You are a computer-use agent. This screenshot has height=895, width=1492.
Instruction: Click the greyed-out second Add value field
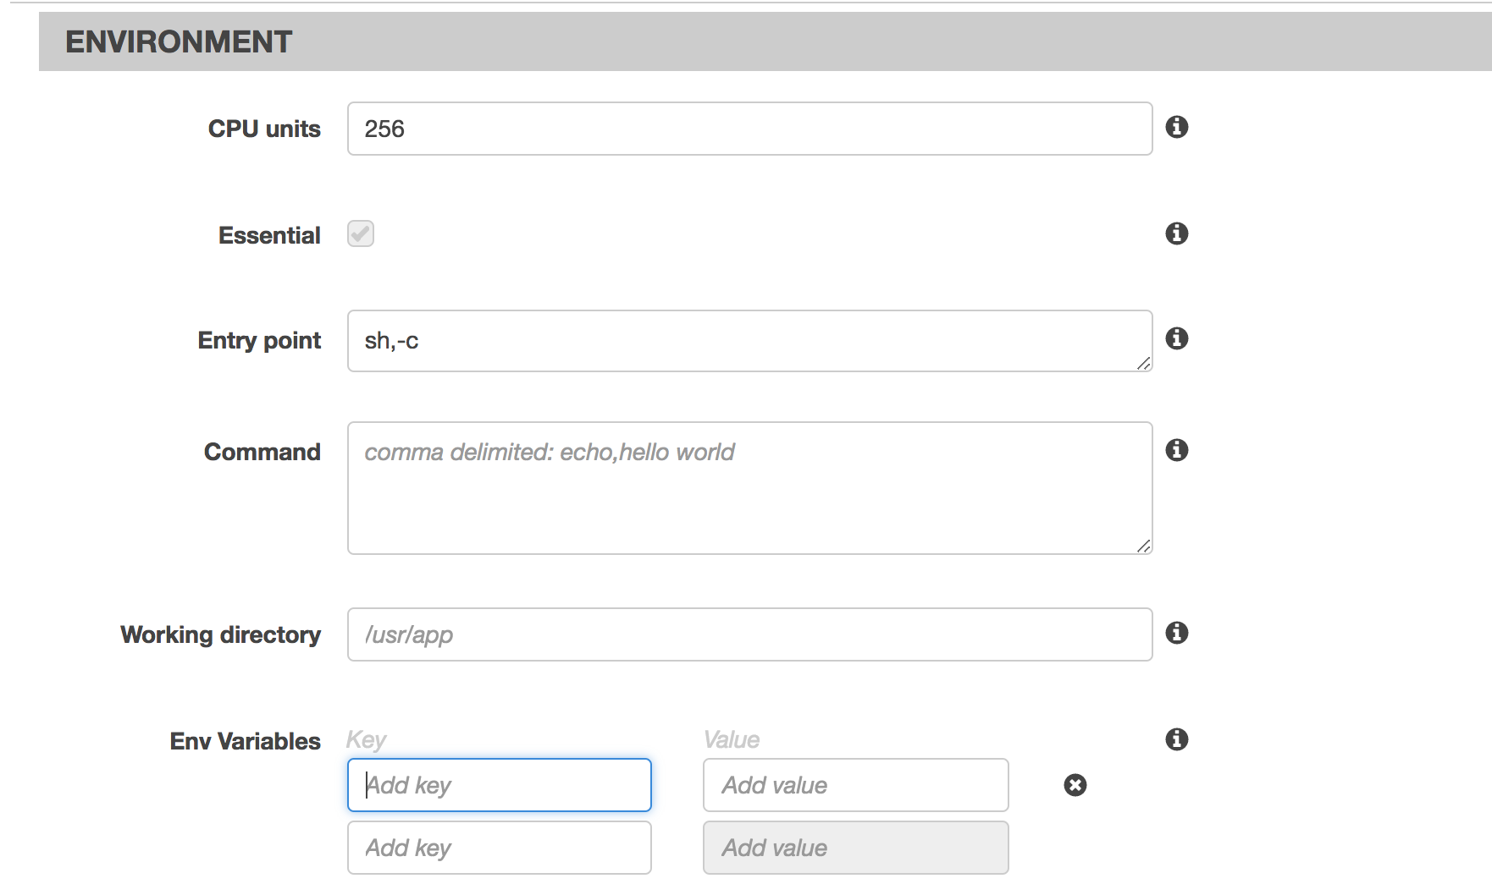click(855, 848)
